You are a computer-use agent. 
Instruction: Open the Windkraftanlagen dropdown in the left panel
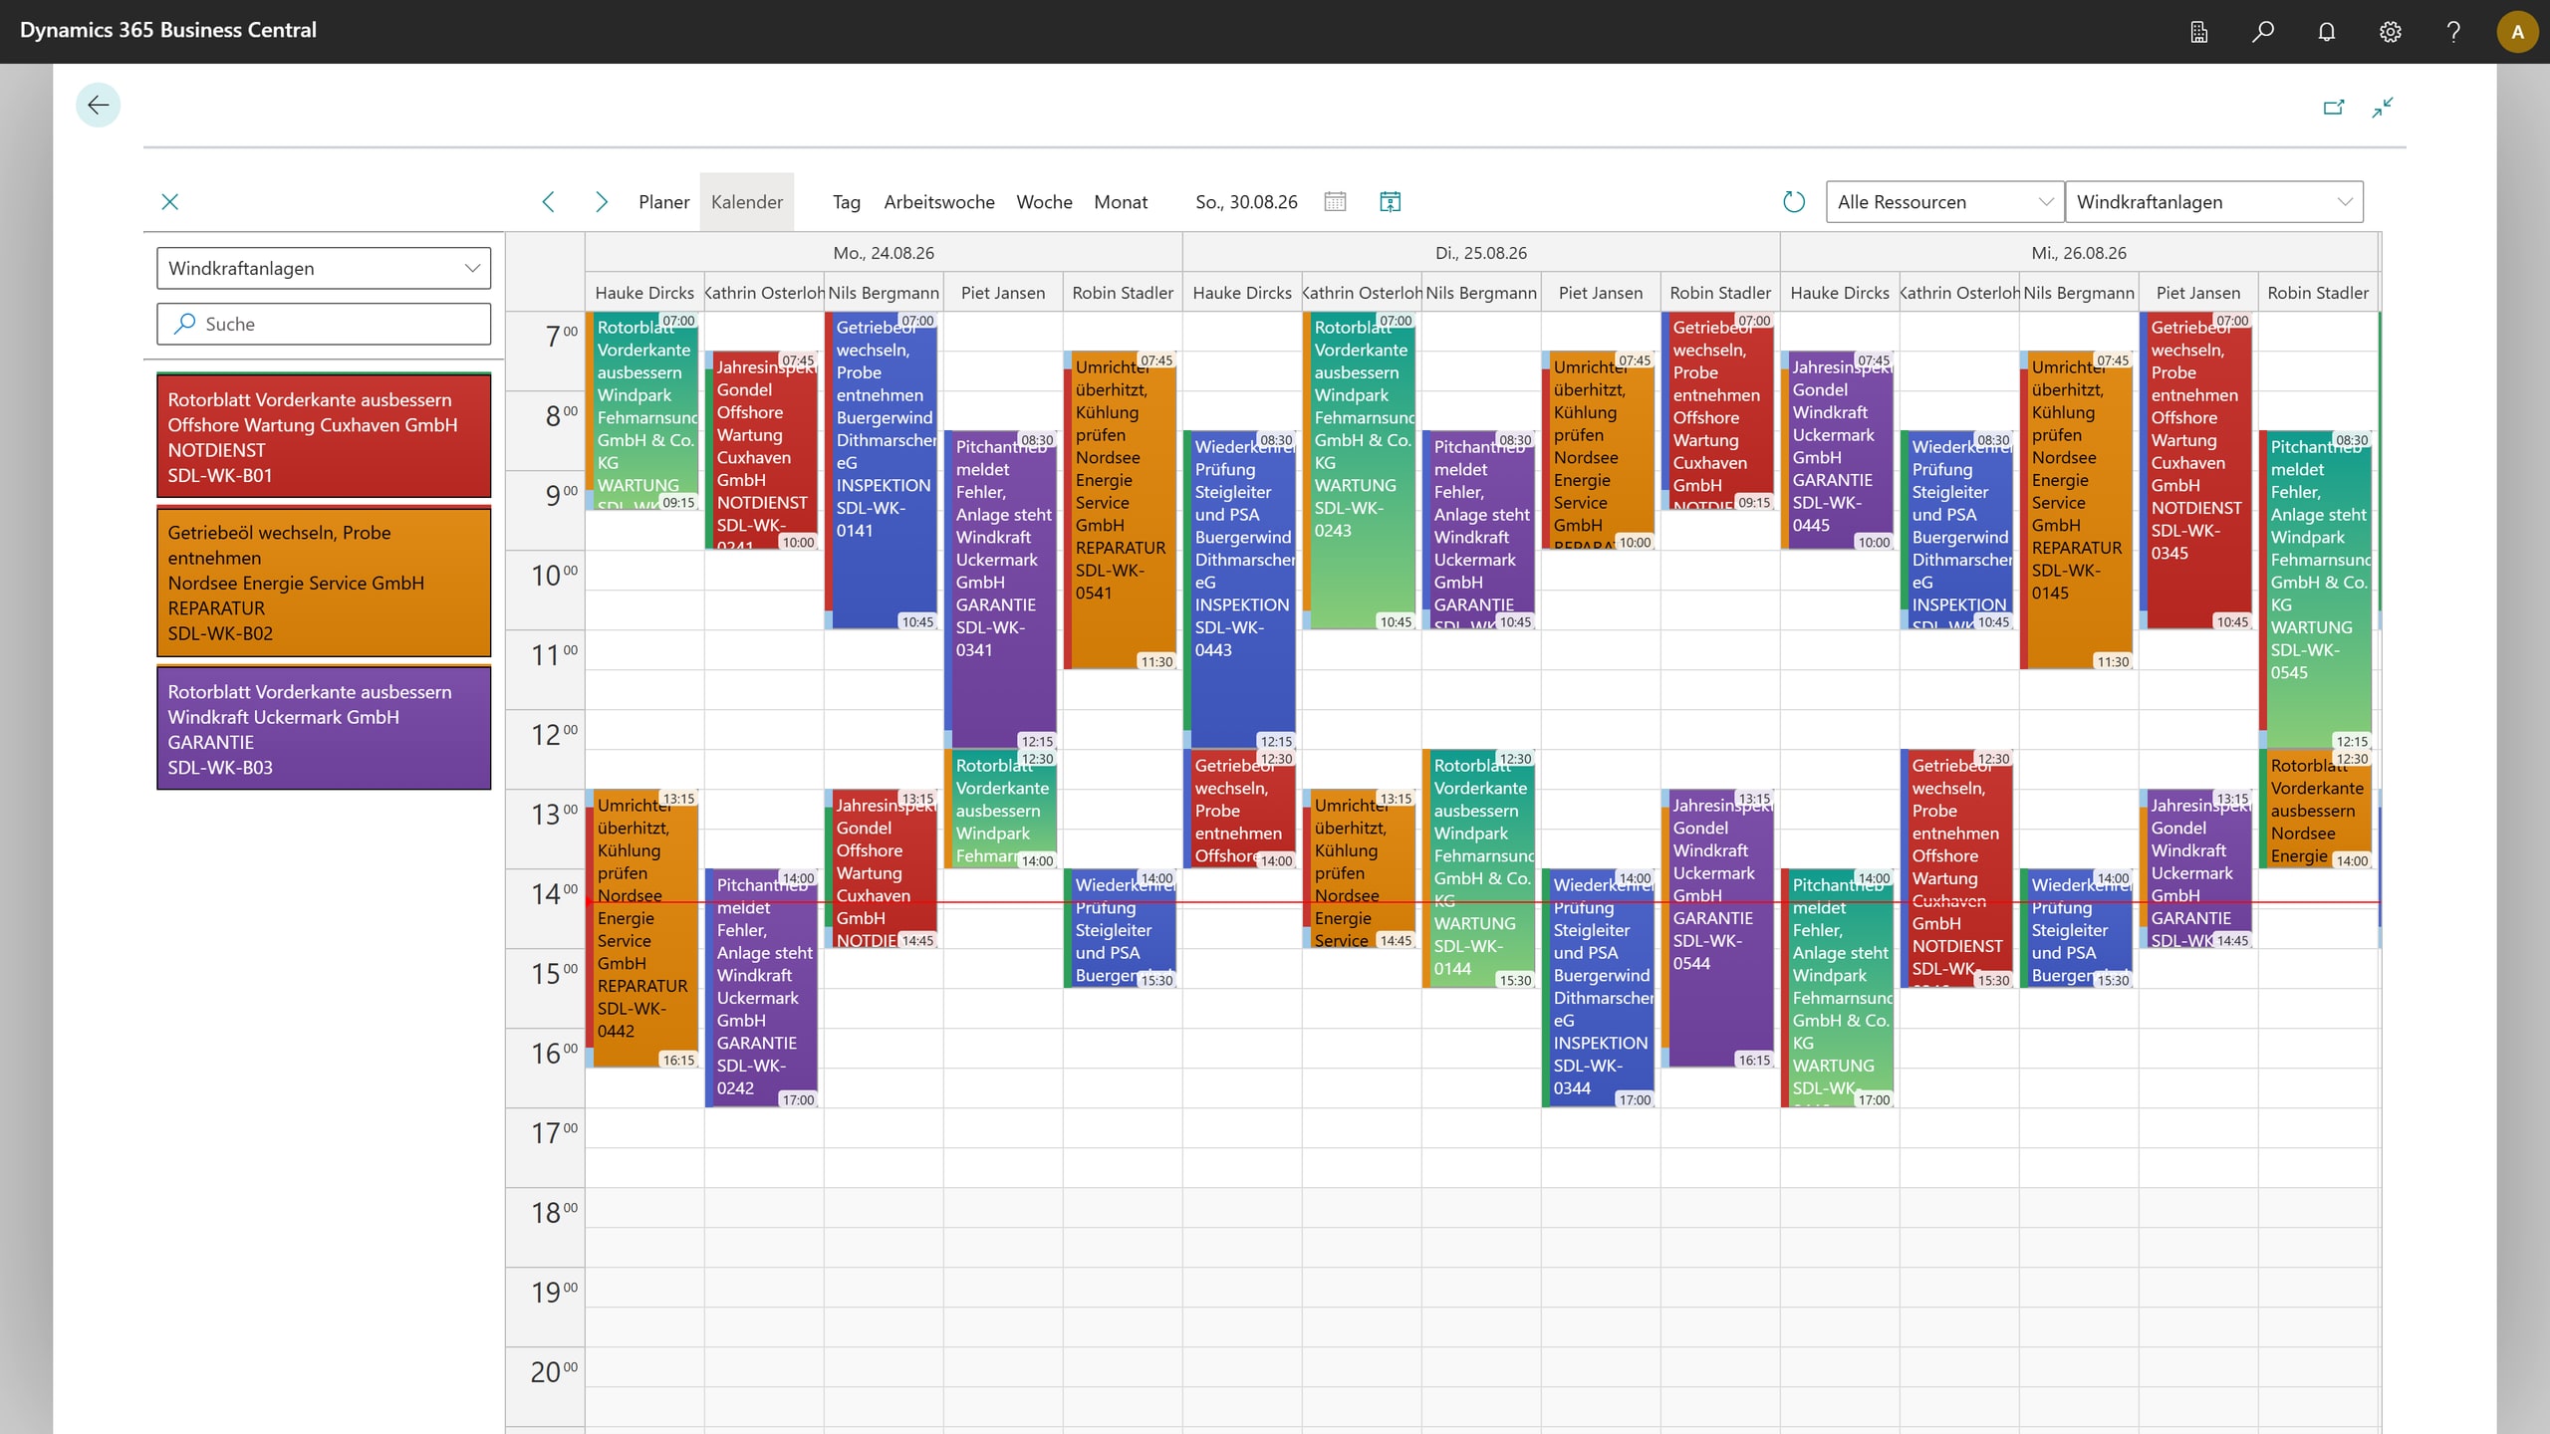[324, 268]
